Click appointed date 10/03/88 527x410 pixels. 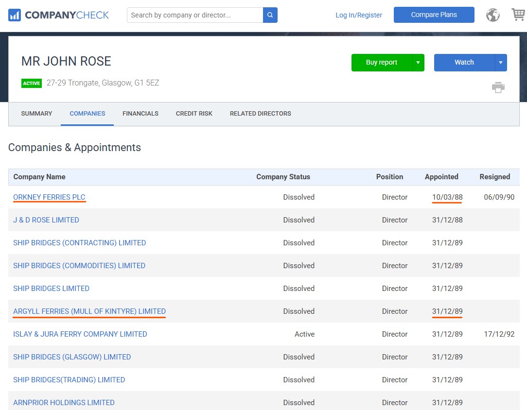coord(447,197)
